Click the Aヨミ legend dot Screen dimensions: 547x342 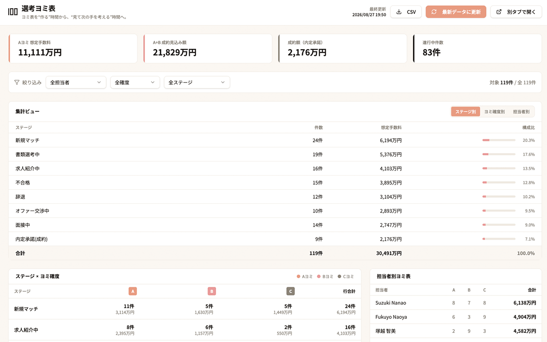(x=298, y=276)
